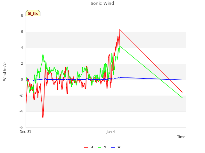Click the red u series peak point
This screenshot has height=153, width=205.
pos(120,30)
